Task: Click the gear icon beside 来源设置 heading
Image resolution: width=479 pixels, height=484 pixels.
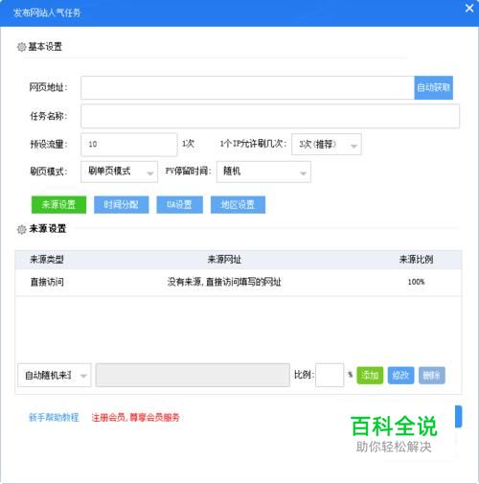Action: point(21,229)
